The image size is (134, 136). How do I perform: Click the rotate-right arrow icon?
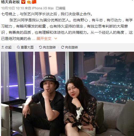pyautogui.click(x=63, y=47)
